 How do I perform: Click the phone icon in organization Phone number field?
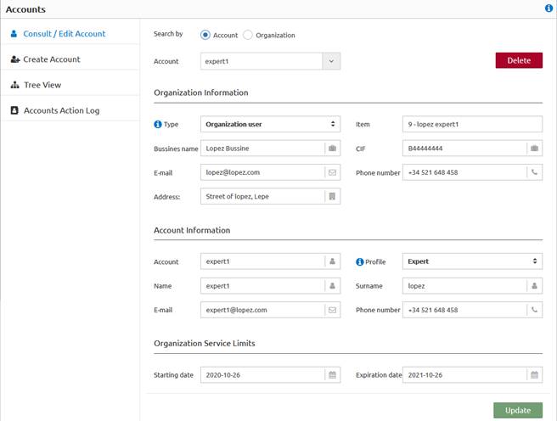click(x=534, y=172)
